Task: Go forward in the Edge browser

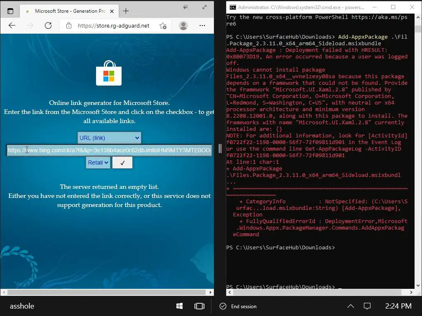Action: [30, 26]
